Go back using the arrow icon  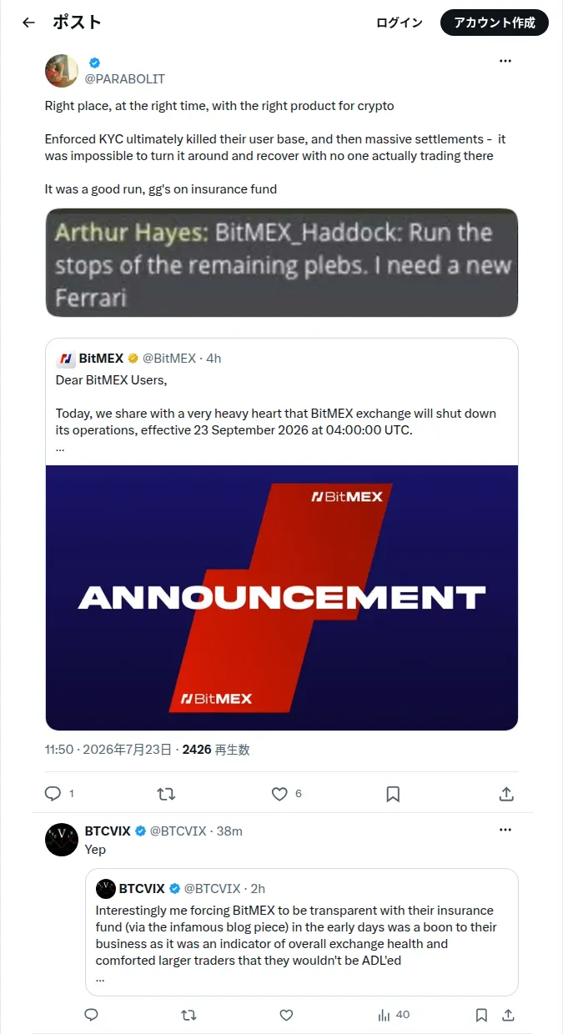[28, 23]
